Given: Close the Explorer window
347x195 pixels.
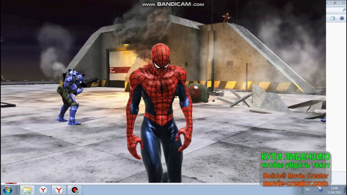Looking at the screenshot, I should (343, 3).
